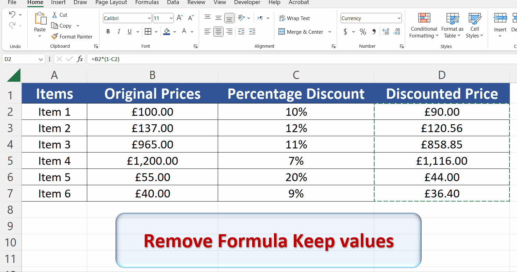
Task: Toggle bold formatting
Action: (x=108, y=31)
